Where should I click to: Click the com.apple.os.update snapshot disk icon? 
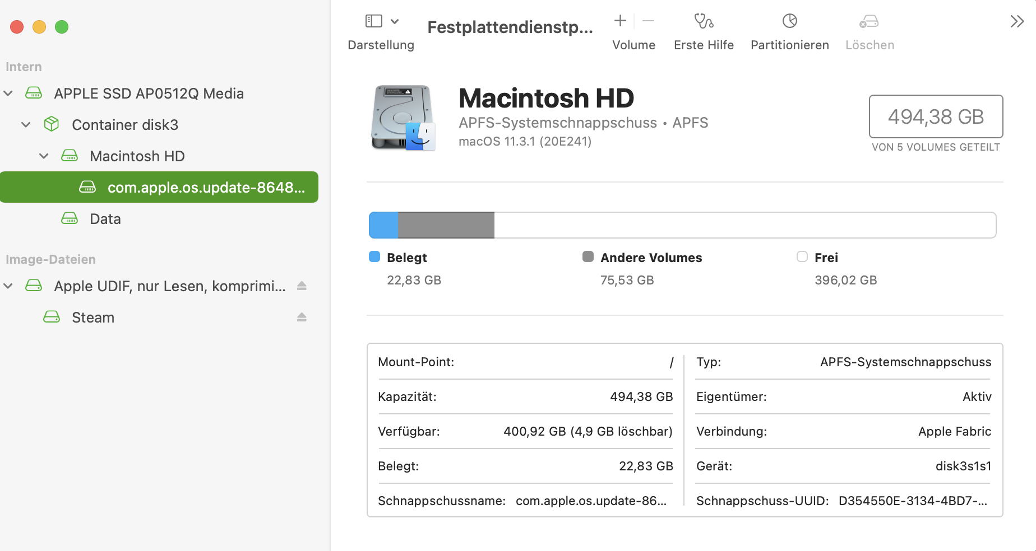87,186
